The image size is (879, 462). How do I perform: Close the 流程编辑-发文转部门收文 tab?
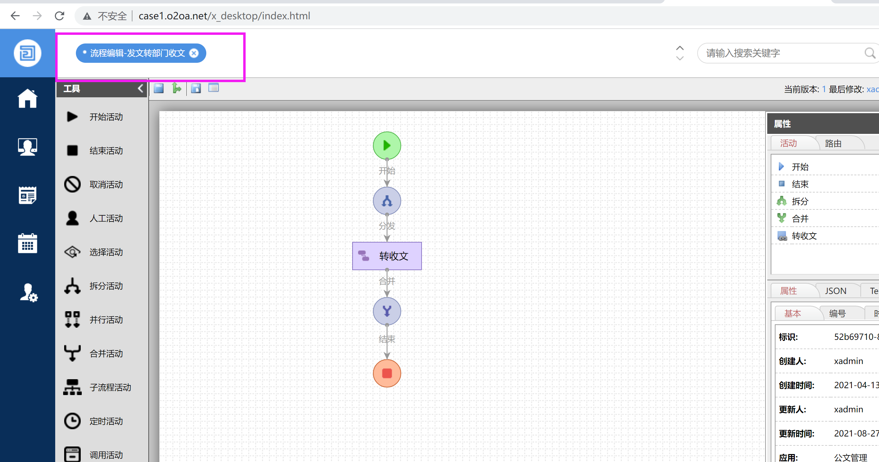tap(194, 53)
